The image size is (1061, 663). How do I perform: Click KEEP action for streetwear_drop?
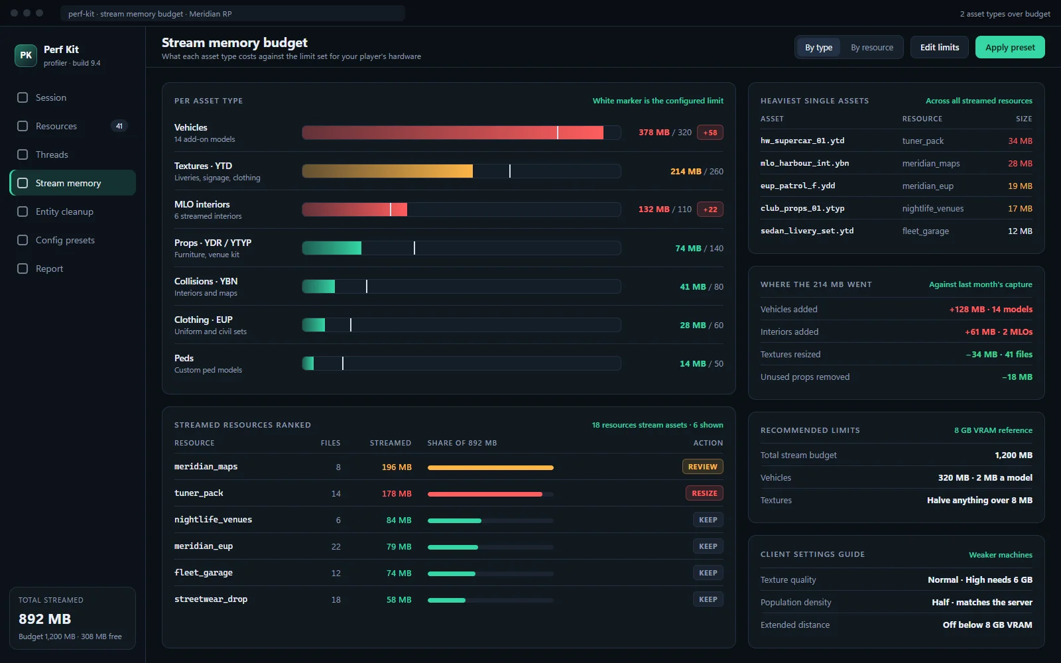pyautogui.click(x=708, y=599)
